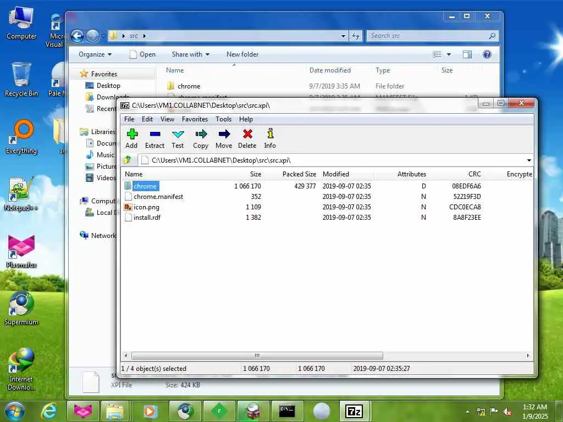The height and width of the screenshot is (422, 563).
Task: Launch Internet Explorer from the taskbar
Action: [x=48, y=411]
